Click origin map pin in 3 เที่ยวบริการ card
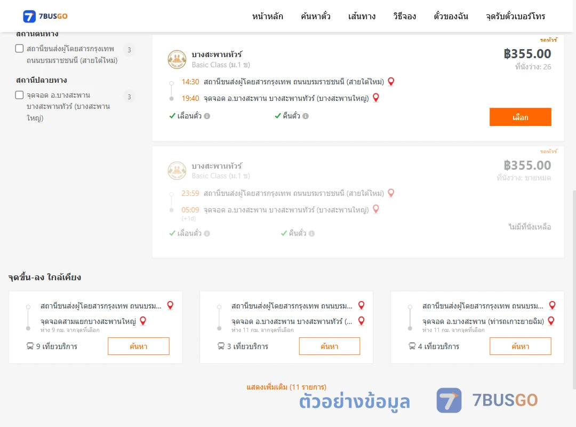 pos(362,305)
